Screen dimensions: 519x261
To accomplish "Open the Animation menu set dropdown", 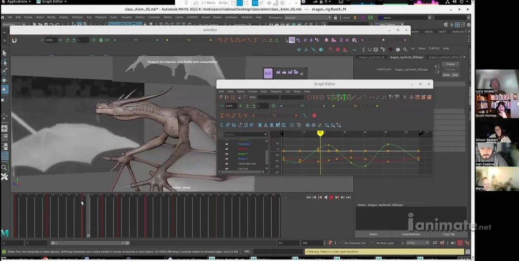I will tap(14, 24).
